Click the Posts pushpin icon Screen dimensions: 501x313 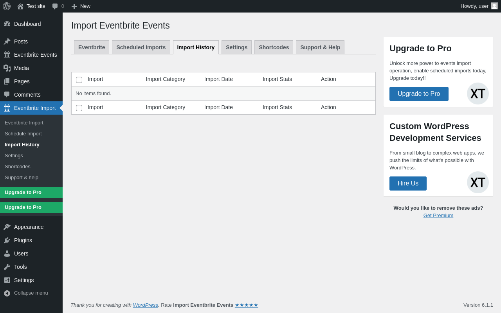point(7,41)
